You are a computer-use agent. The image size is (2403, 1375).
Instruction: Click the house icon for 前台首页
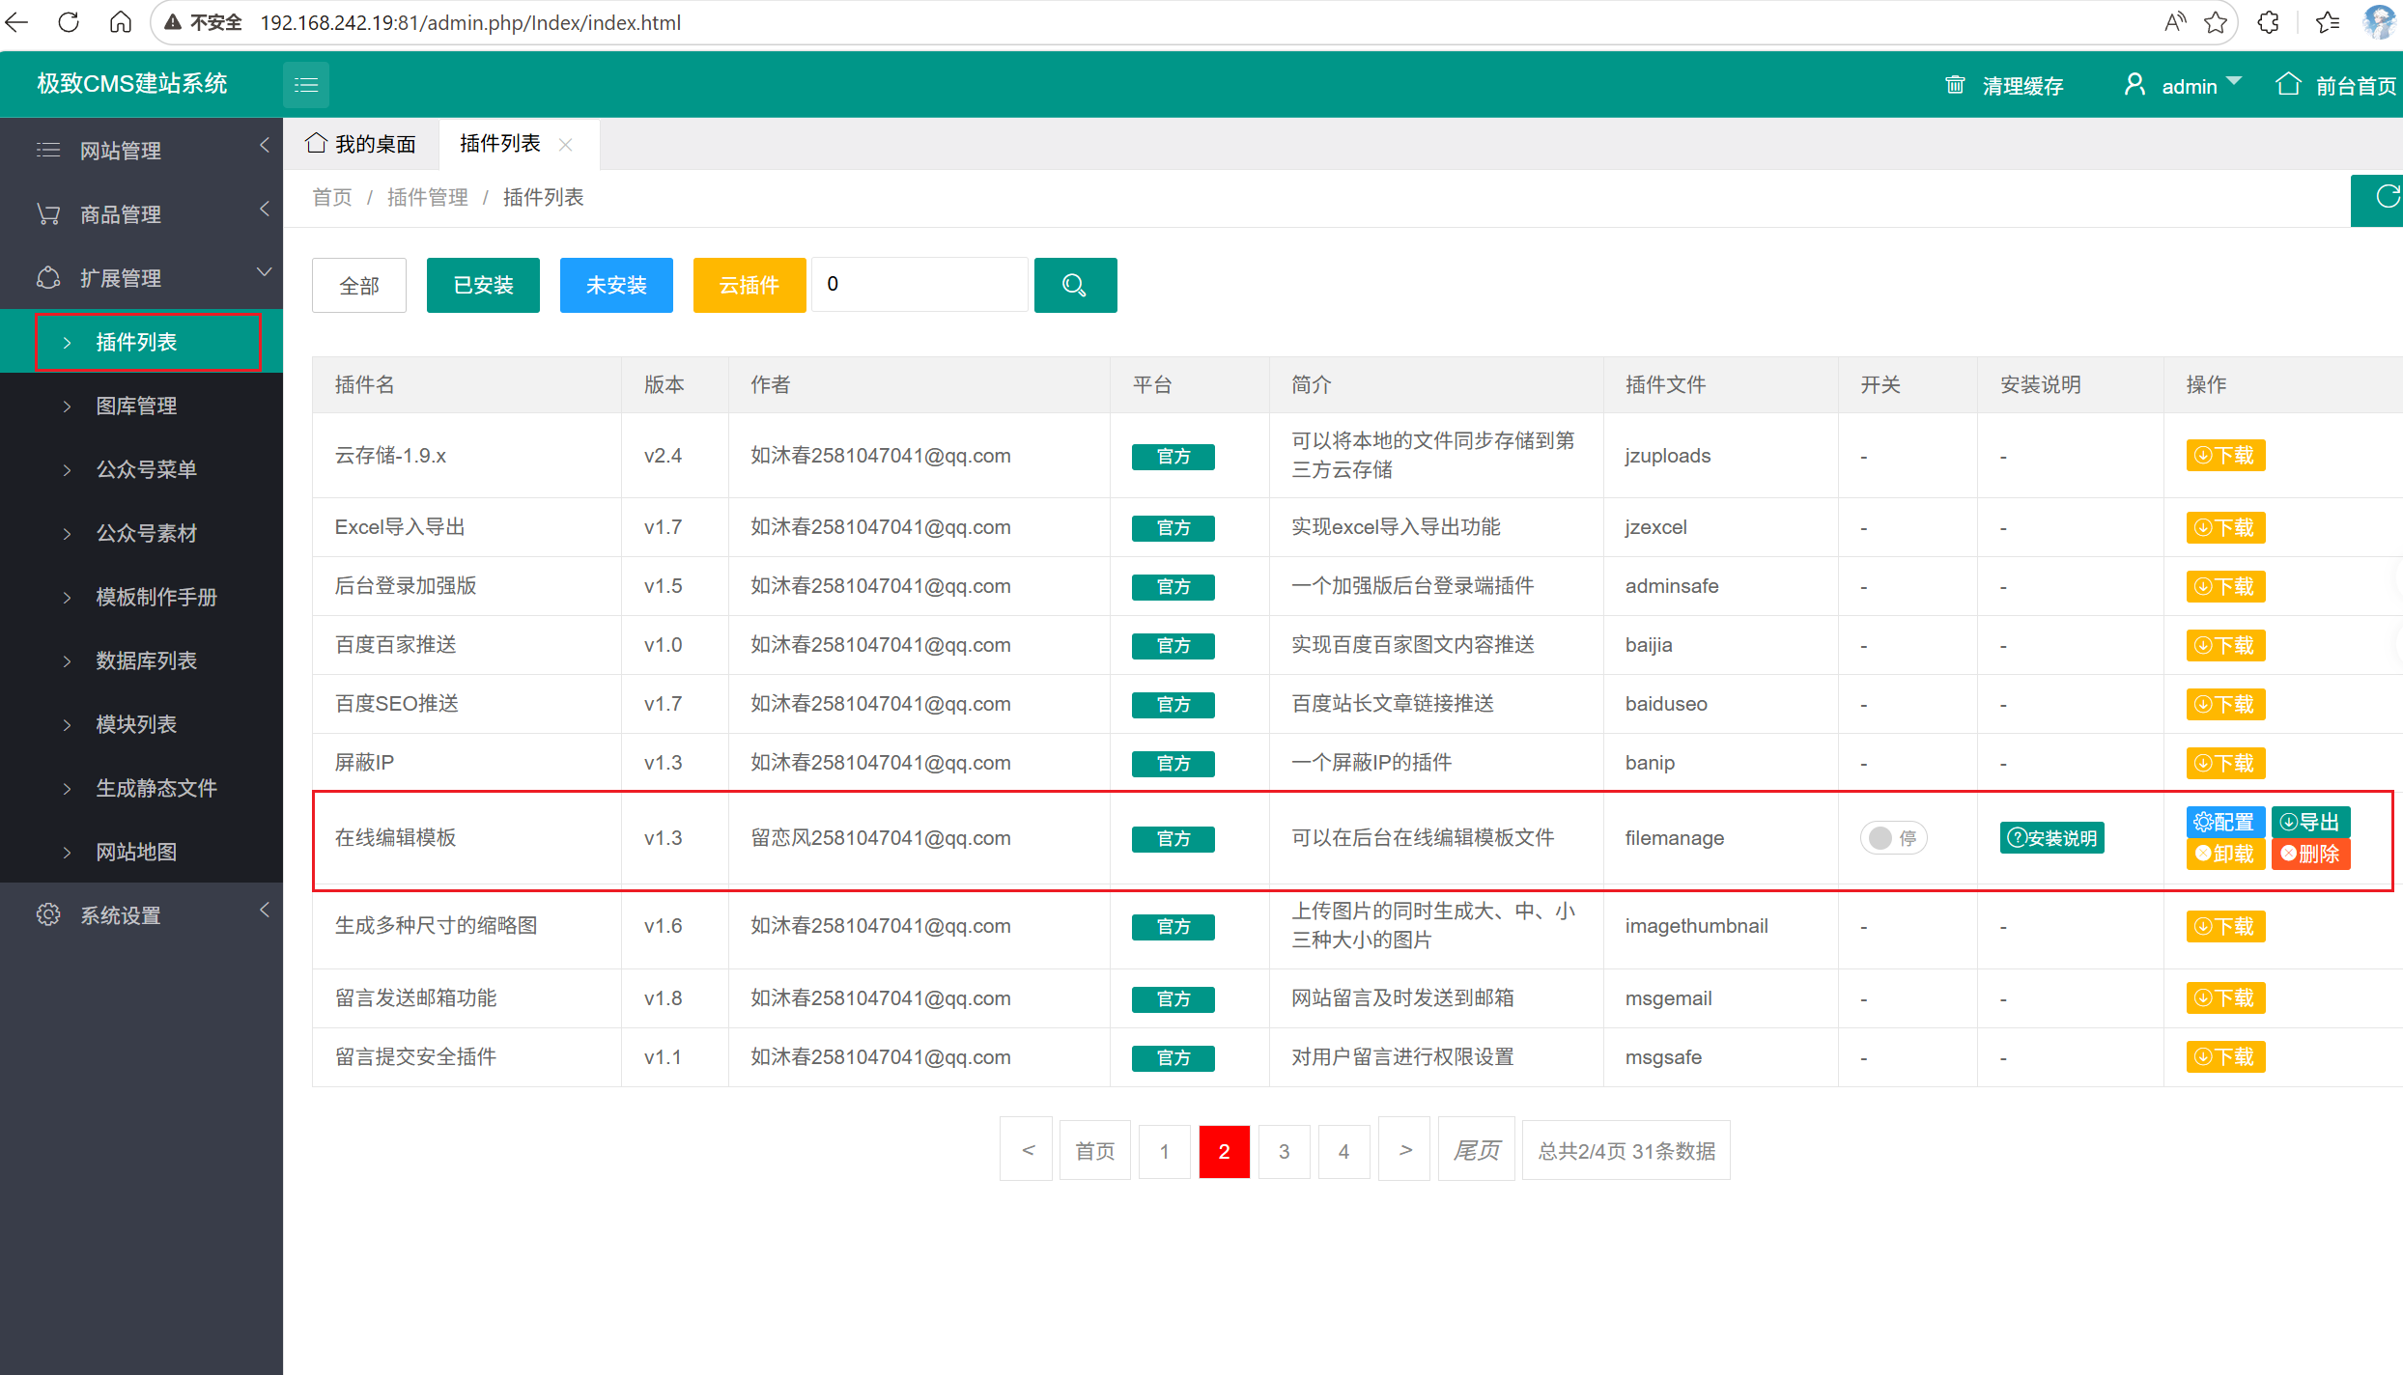click(x=2288, y=84)
